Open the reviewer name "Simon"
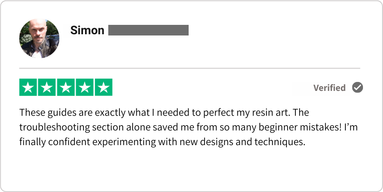The width and height of the screenshot is (383, 192). coord(87,30)
